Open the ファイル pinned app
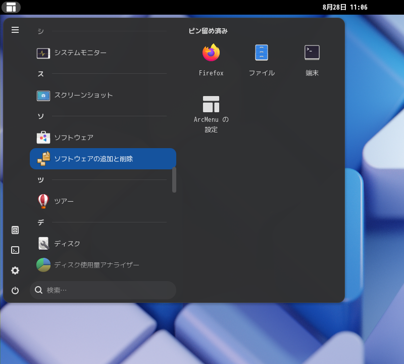This screenshot has height=364, width=404. (x=262, y=53)
